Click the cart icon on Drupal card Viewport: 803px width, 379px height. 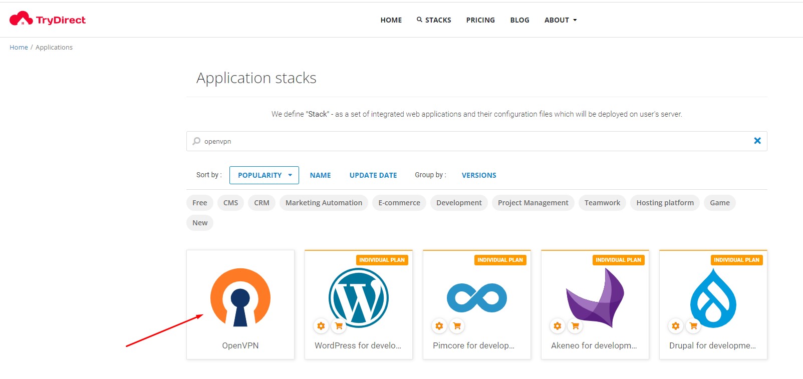693,326
